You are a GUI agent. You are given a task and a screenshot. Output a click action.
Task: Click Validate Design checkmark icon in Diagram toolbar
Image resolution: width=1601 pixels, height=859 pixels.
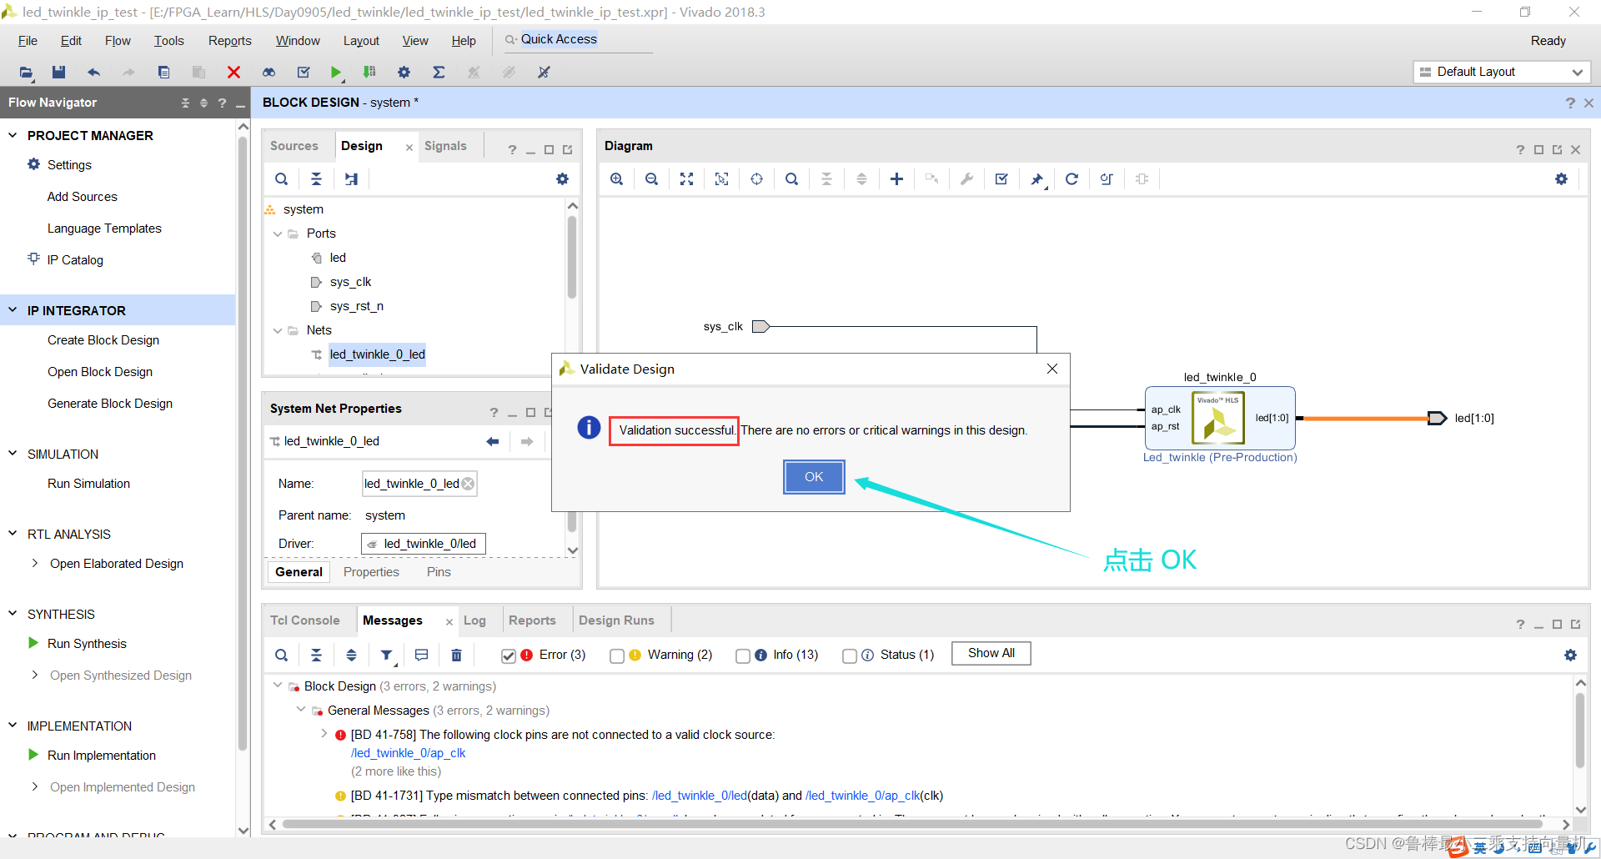pyautogui.click(x=1001, y=179)
